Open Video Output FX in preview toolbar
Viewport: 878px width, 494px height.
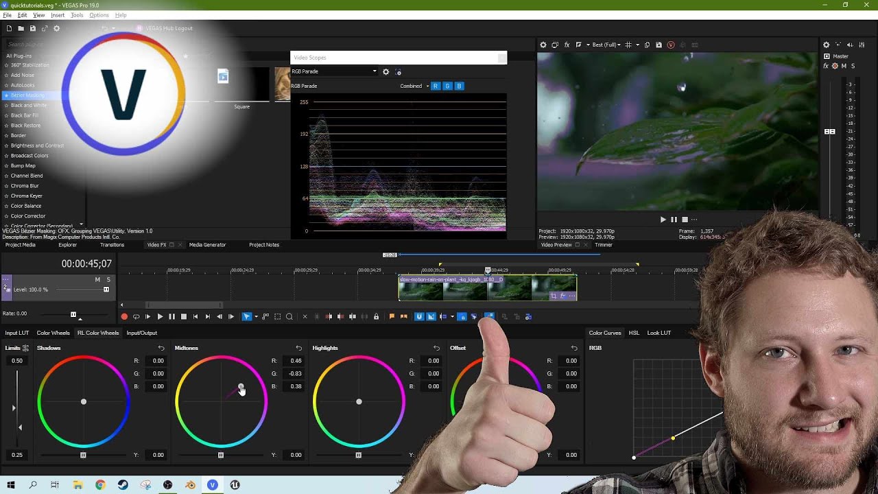coord(567,45)
